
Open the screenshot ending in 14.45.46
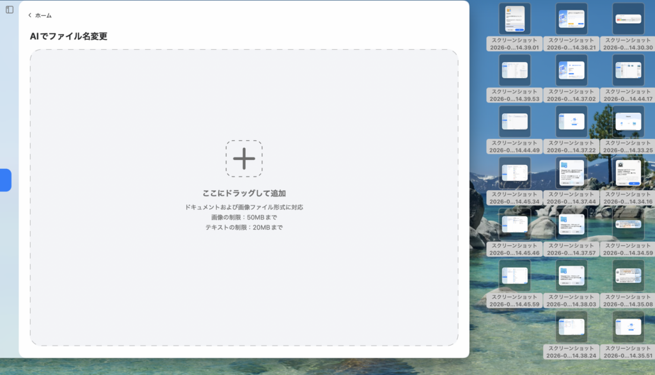[x=514, y=224]
